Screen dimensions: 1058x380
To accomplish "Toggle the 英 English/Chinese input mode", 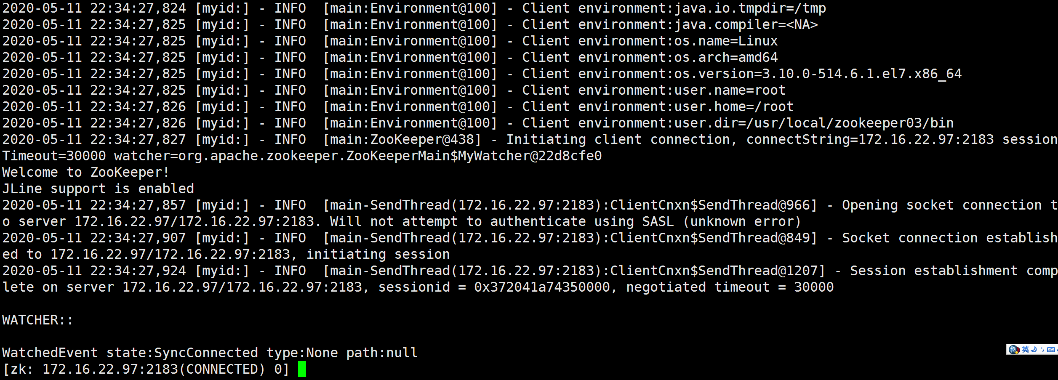I will pos(1025,349).
